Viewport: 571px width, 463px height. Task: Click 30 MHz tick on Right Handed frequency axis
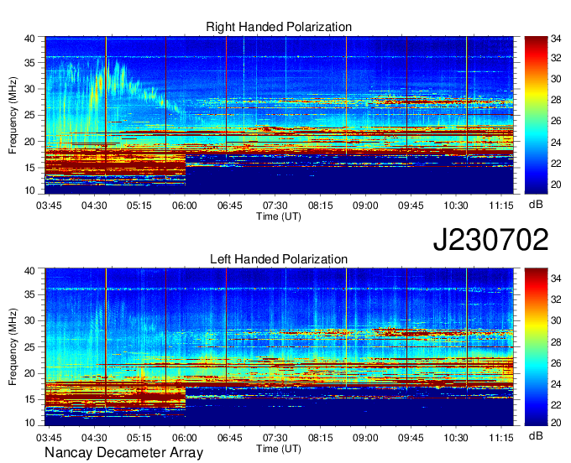[x=29, y=89]
